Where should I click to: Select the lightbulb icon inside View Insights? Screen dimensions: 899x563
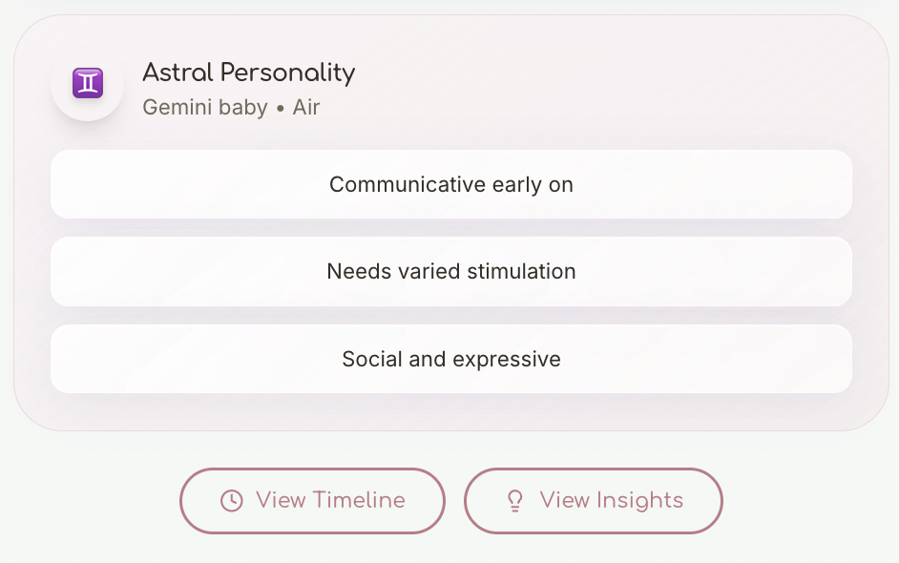514,500
